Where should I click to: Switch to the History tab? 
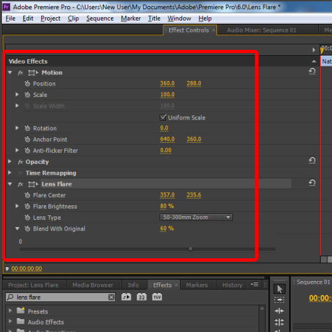[232, 285]
